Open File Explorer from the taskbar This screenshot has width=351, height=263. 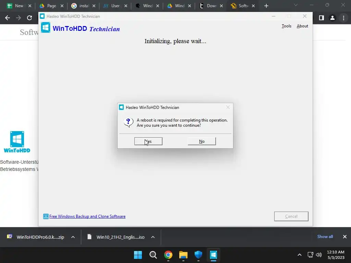pos(183,255)
